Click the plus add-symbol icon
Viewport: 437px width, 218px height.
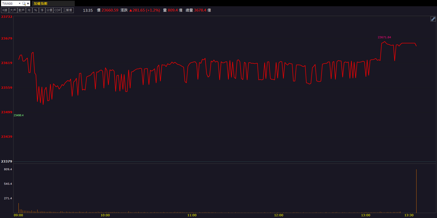coord(28,3)
